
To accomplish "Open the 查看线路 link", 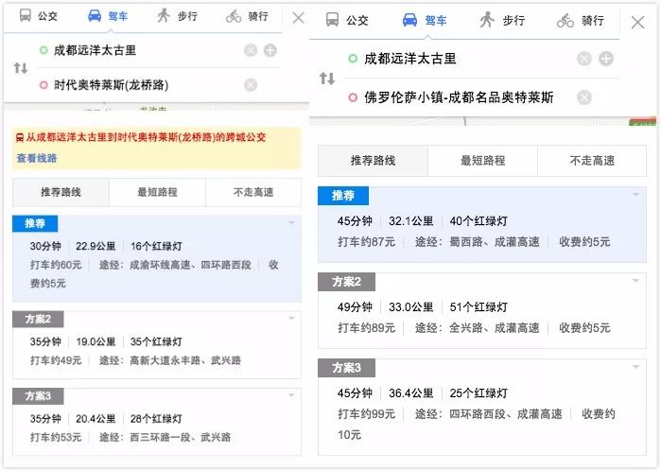I will pyautogui.click(x=37, y=158).
